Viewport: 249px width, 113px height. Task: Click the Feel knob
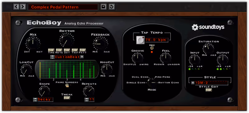(x=166, y=58)
